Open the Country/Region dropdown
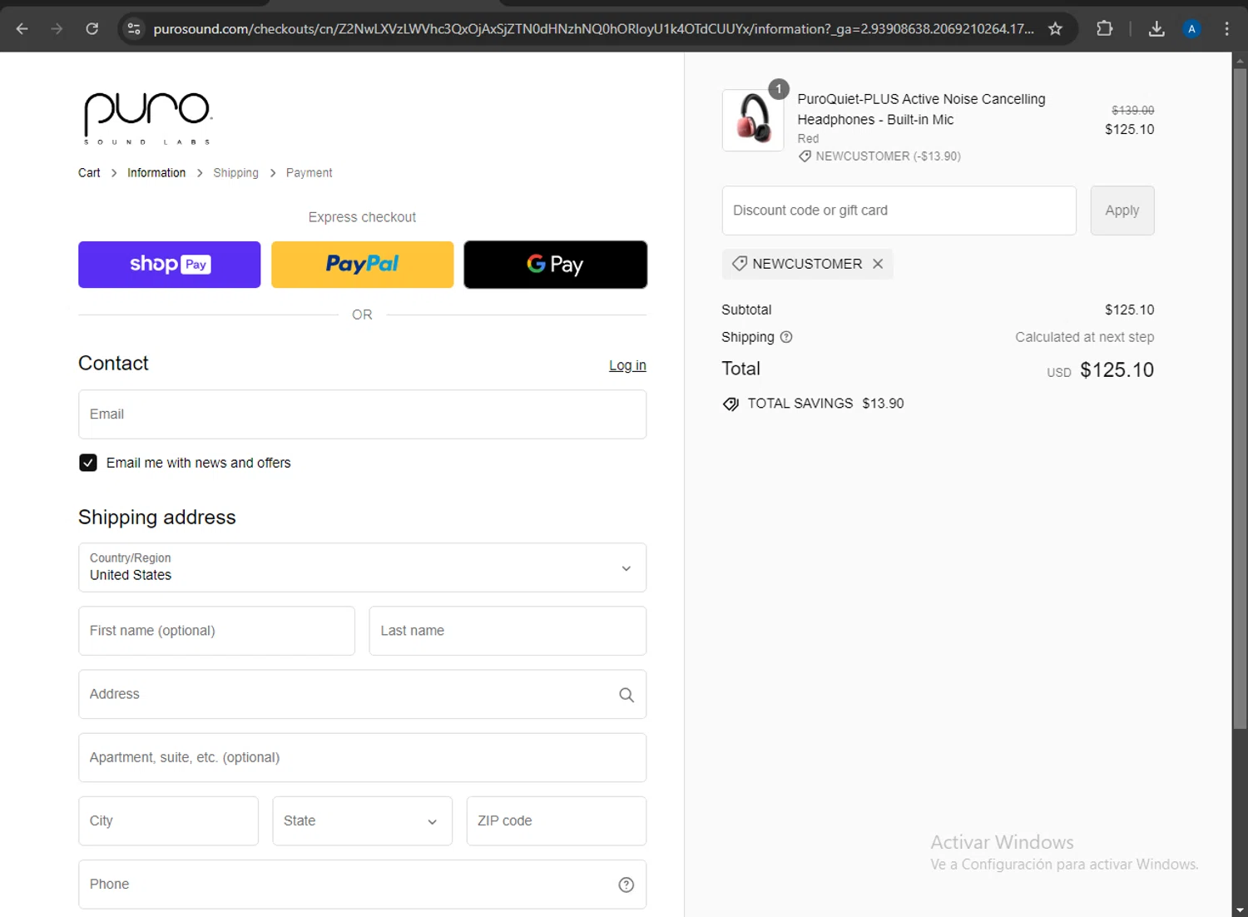Image resolution: width=1248 pixels, height=917 pixels. 362,568
